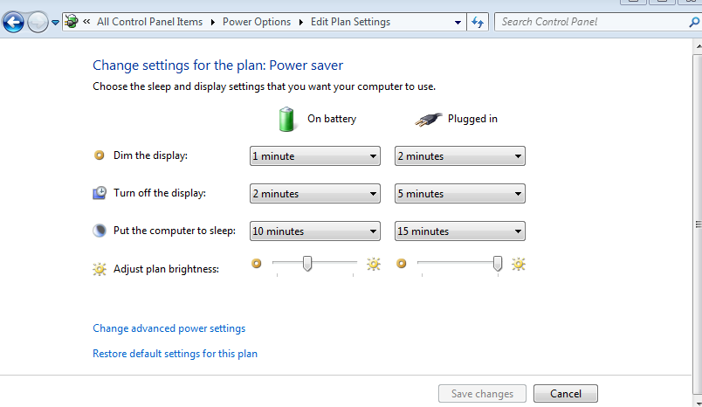This screenshot has height=407, width=702.
Task: Open Change advanced power settings link
Action: [x=169, y=328]
